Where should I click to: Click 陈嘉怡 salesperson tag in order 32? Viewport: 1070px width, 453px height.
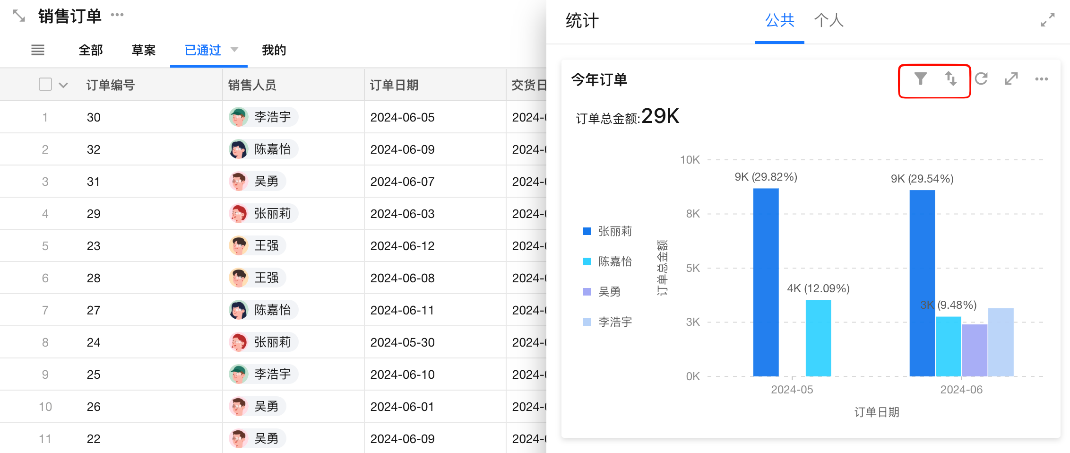(264, 149)
